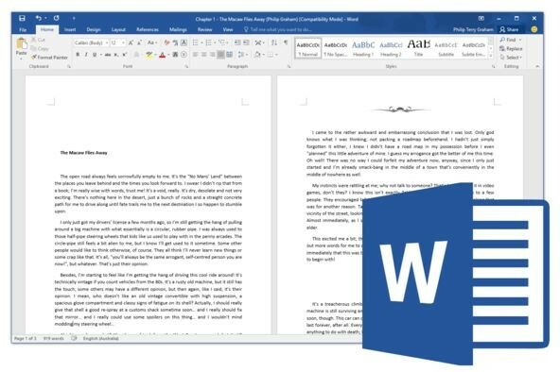Image resolution: width=560 pixels, height=372 pixels.
Task: Apply numbered list formatting
Action: point(209,42)
